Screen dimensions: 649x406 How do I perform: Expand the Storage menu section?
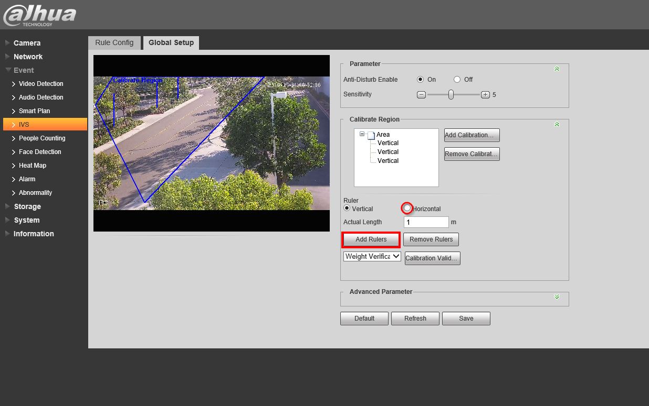tap(27, 206)
